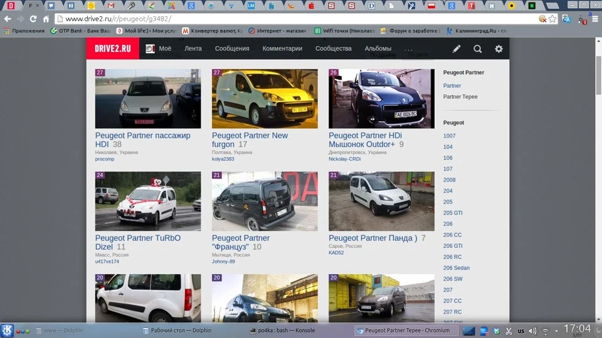The height and width of the screenshot is (338, 602).
Task: Open Приложения bookmark
Action: tap(24, 31)
